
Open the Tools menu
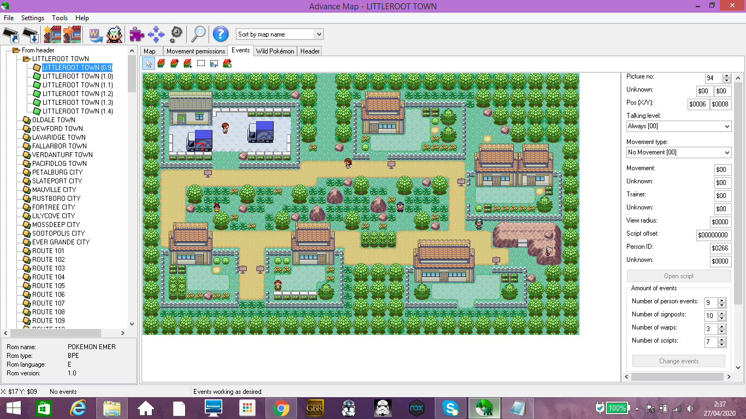pyautogui.click(x=60, y=18)
